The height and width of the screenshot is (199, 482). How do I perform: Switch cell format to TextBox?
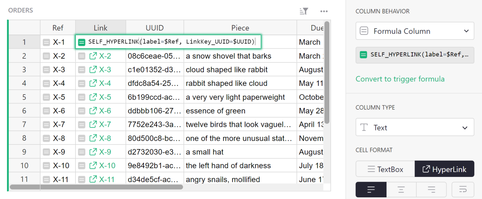click(x=385, y=169)
